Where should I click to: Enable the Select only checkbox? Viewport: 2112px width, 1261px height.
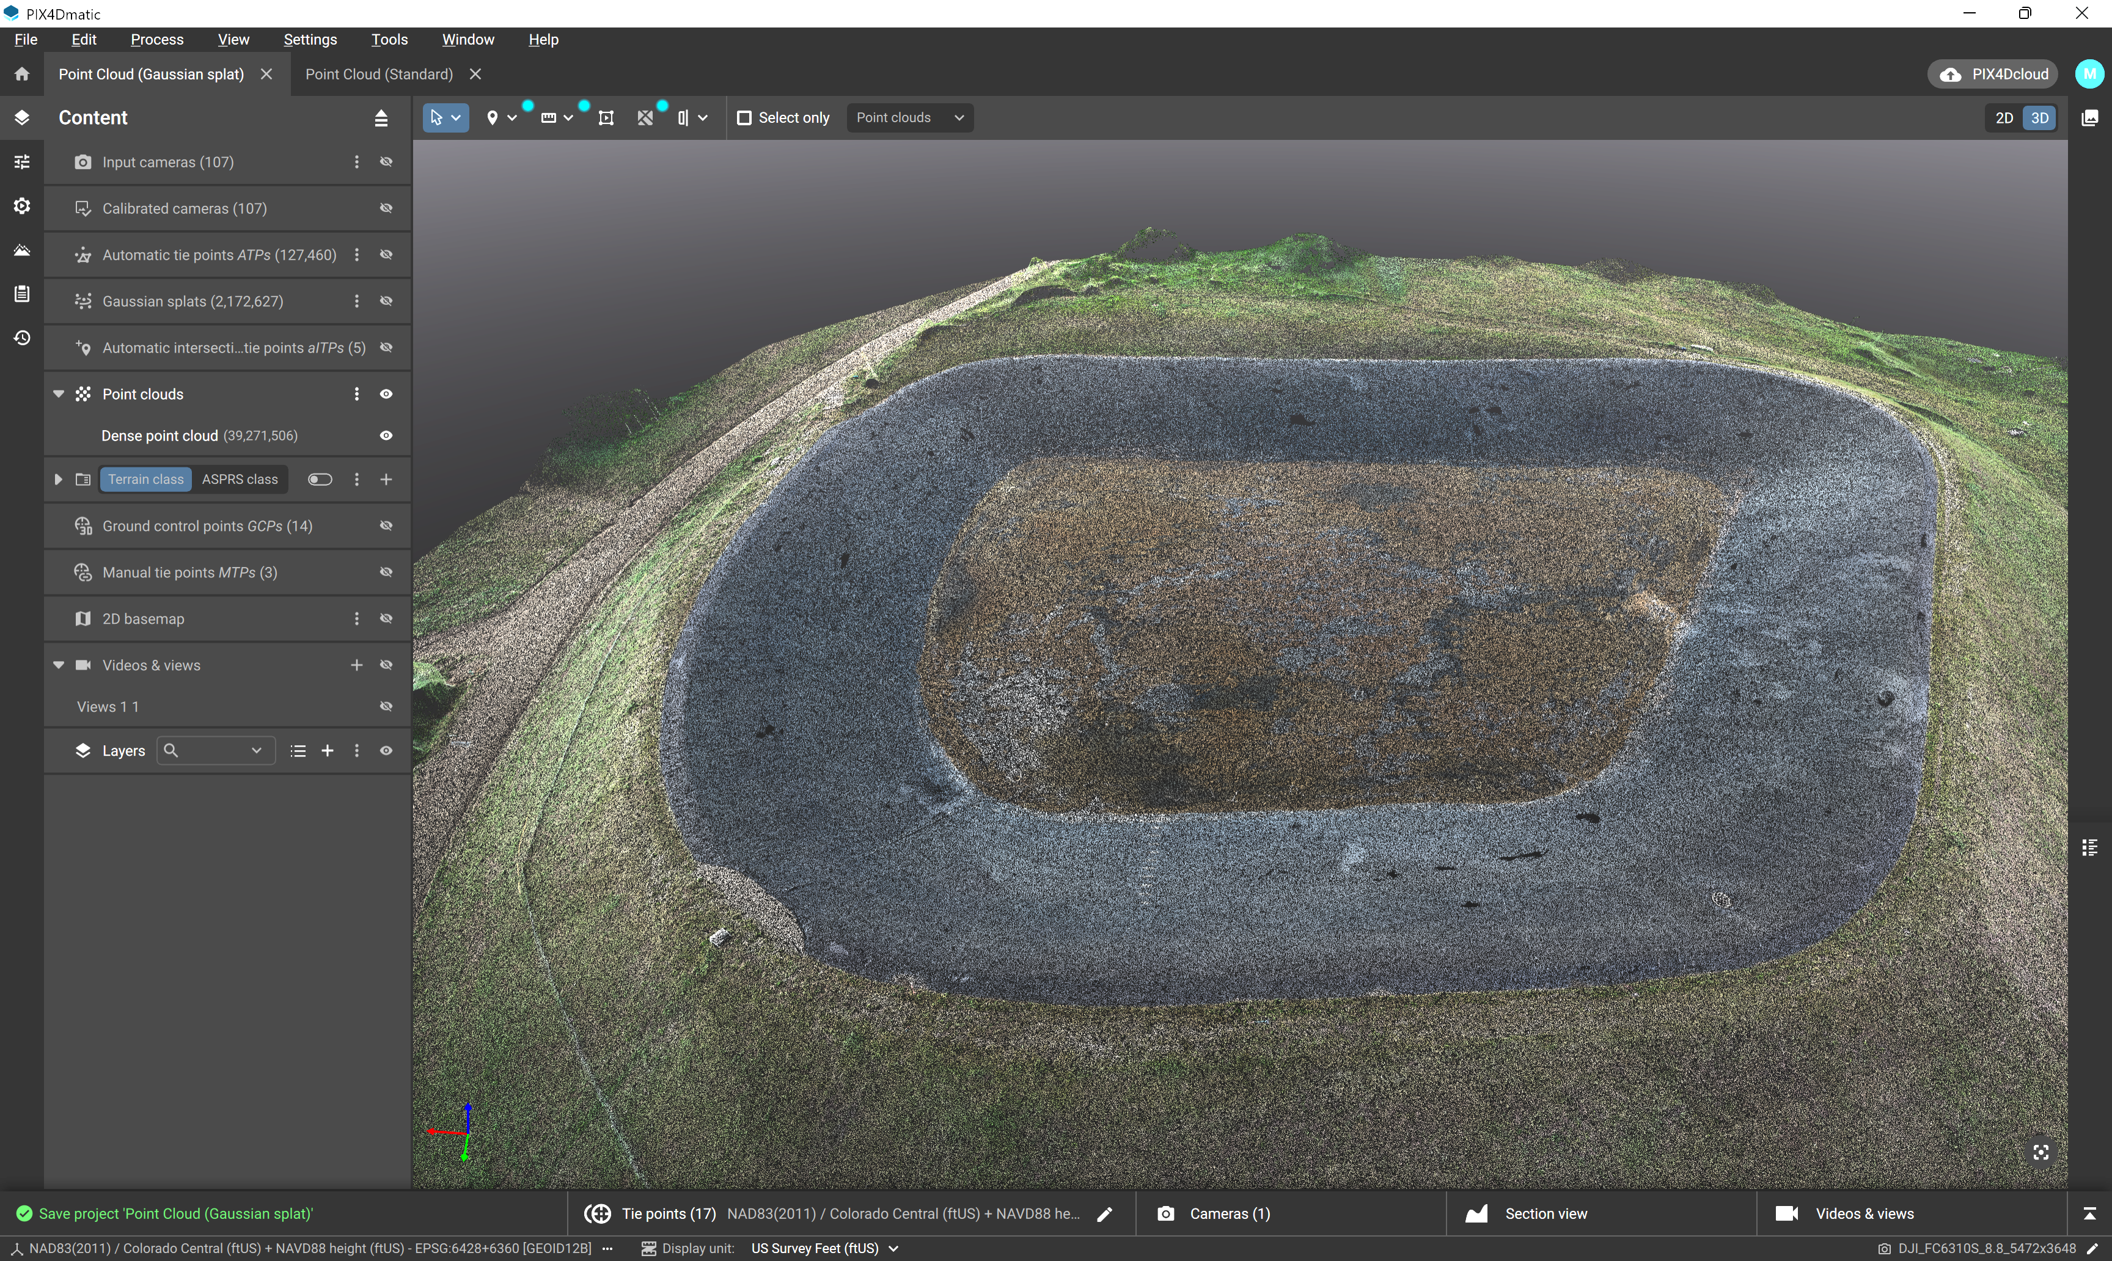tap(746, 117)
